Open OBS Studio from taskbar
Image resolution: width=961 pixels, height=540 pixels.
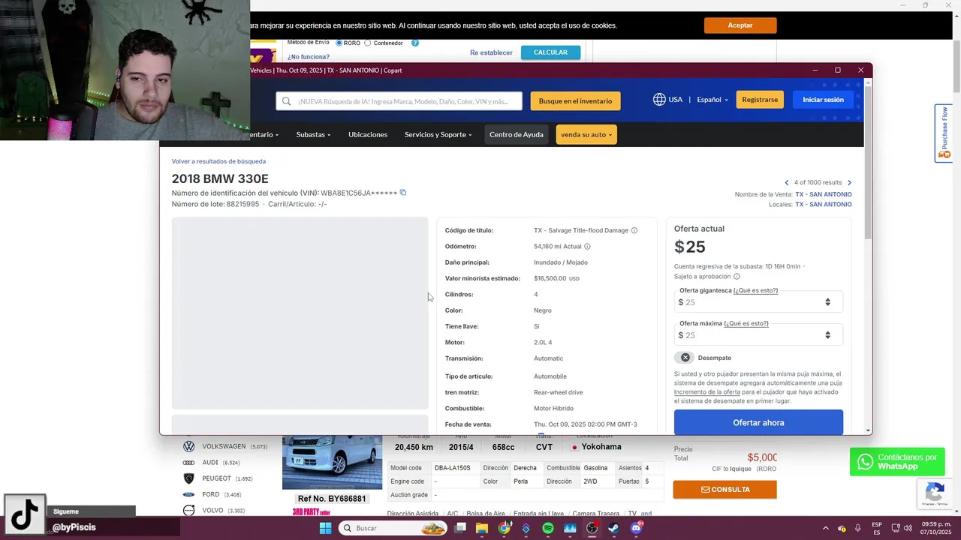(592, 528)
